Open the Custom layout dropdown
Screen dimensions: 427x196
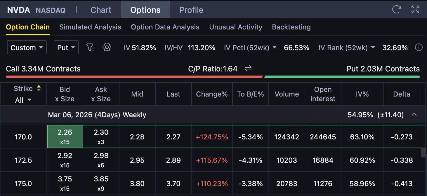click(x=27, y=48)
